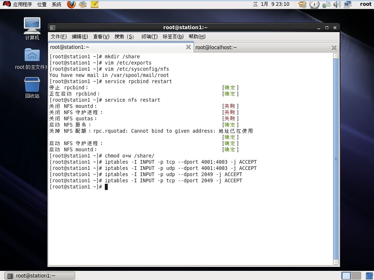Open the 编辑(E) menu
The width and height of the screenshot is (374, 280).
pyautogui.click(x=80, y=36)
